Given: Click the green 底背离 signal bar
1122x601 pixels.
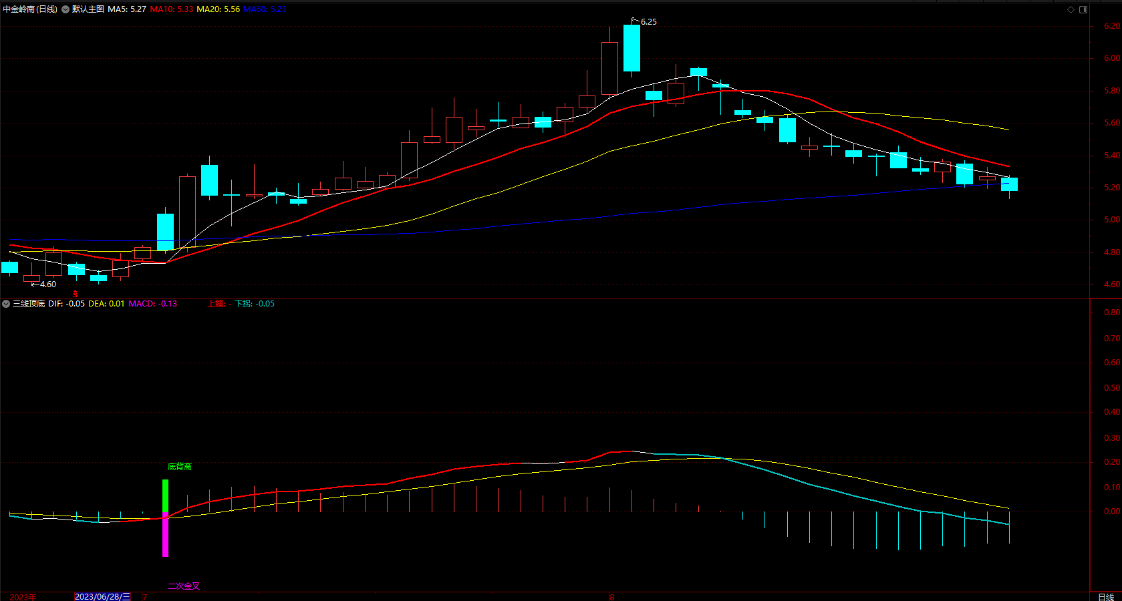Looking at the screenshot, I should pyautogui.click(x=165, y=496).
